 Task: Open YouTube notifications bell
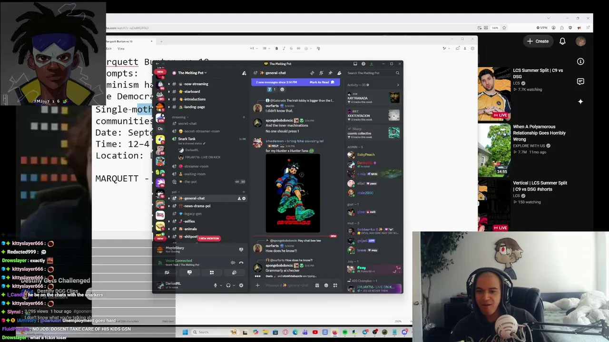tap(562, 41)
